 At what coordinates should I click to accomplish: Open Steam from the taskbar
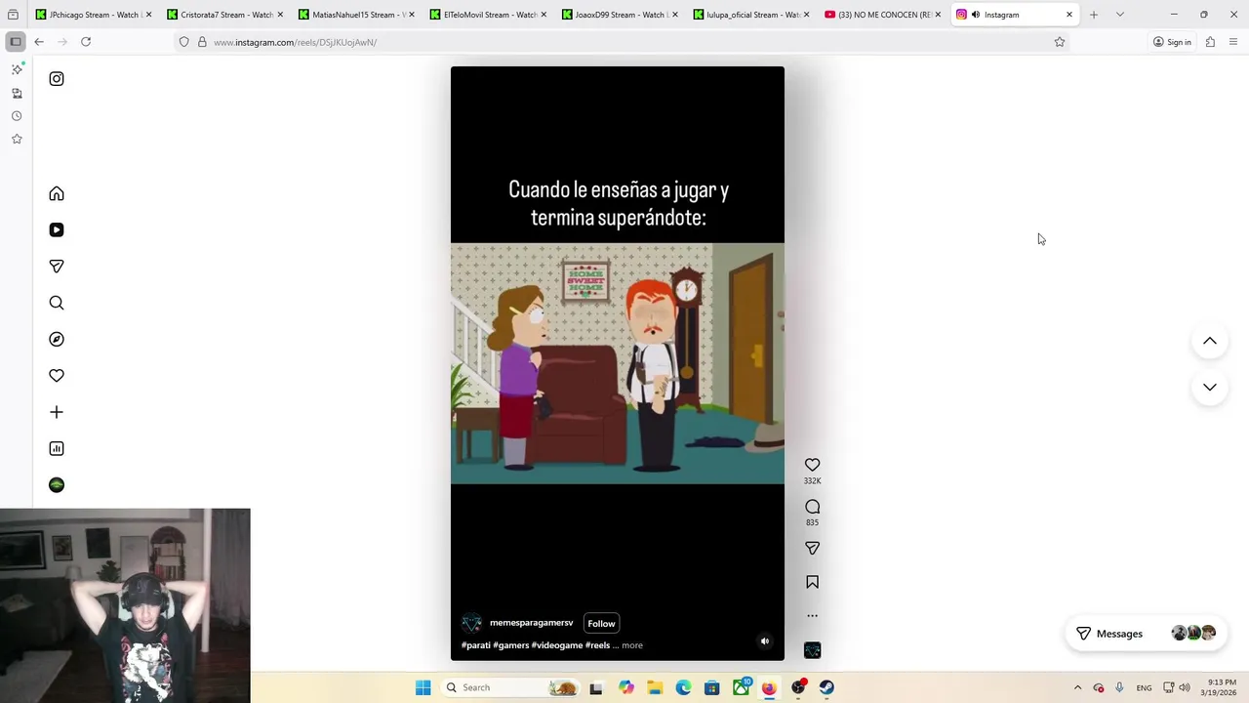pos(826,687)
